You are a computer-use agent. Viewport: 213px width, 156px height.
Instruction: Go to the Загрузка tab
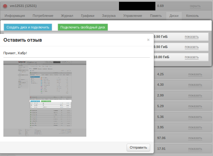click(x=109, y=16)
